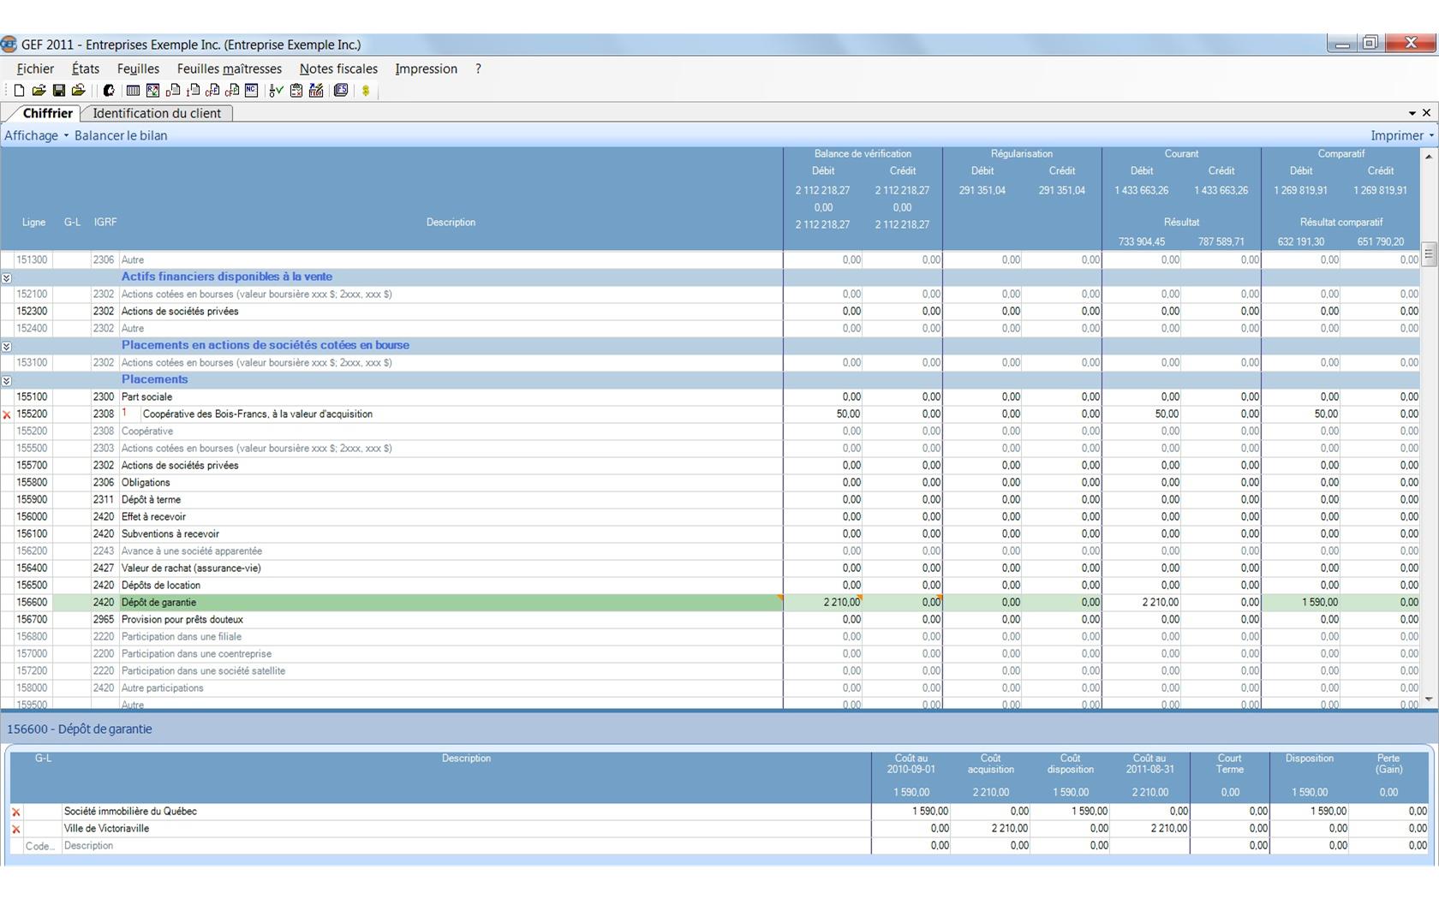The width and height of the screenshot is (1439, 899).
Task: Click the green checkmark verification icon
Action: pos(276,90)
